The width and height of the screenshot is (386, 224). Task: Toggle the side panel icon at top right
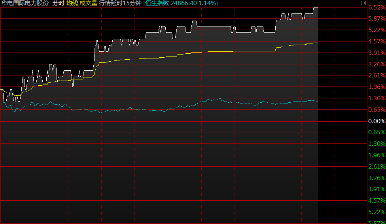click(x=363, y=3)
